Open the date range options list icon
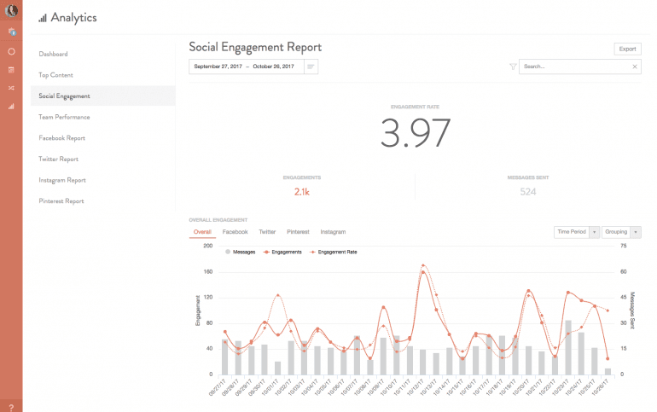Viewport: 657px width, 412px height. [311, 67]
